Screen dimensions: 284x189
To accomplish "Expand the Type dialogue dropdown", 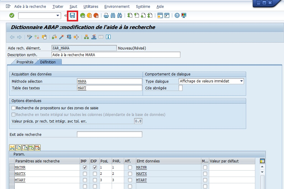I will (x=241, y=81).
